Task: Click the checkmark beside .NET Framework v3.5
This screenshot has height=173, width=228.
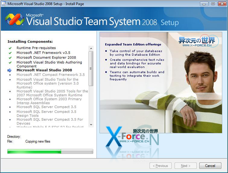Action: (x=10, y=53)
